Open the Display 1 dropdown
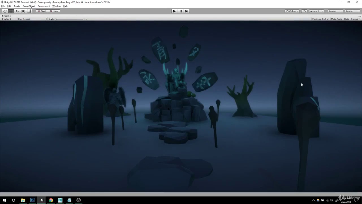Viewport: 362px width, 204px height. coord(9,19)
